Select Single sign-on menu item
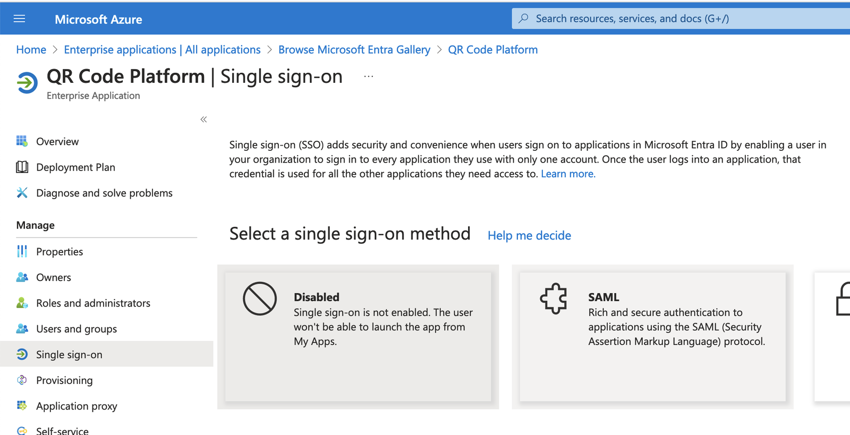The width and height of the screenshot is (850, 435). [107, 354]
